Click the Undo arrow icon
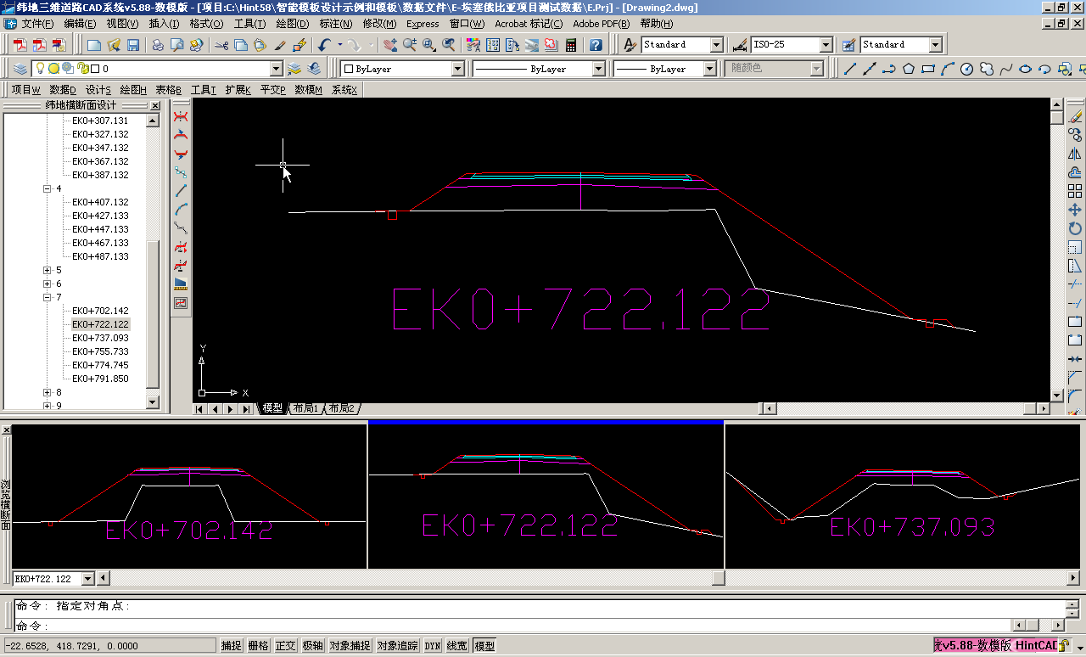The width and height of the screenshot is (1086, 657). pyautogui.click(x=324, y=45)
